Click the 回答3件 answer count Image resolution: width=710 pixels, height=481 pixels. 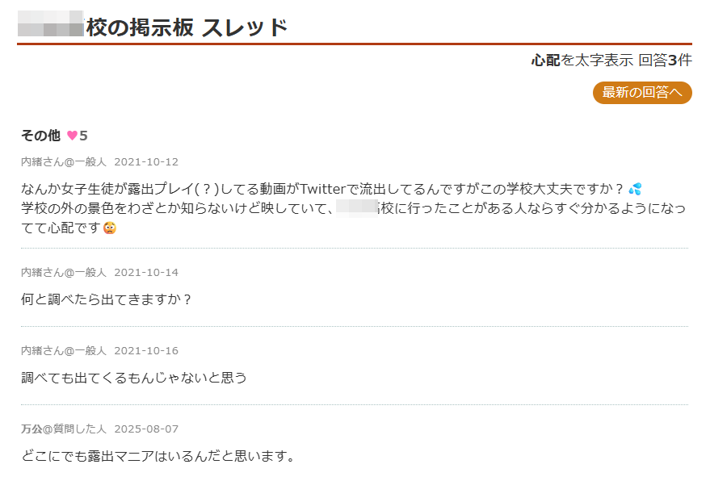665,60
